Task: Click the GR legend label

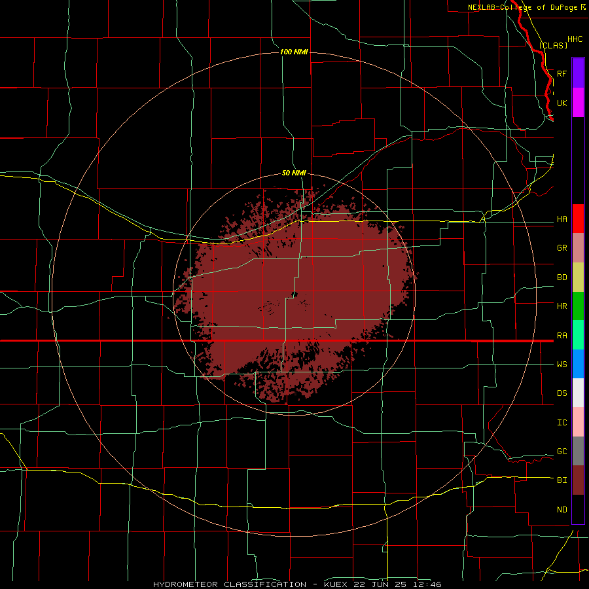Action: 562,247
